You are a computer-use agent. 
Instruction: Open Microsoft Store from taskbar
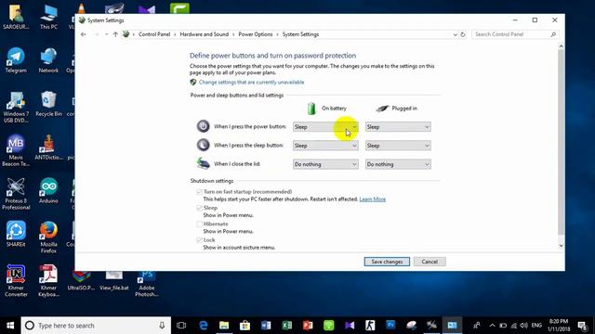245,326
